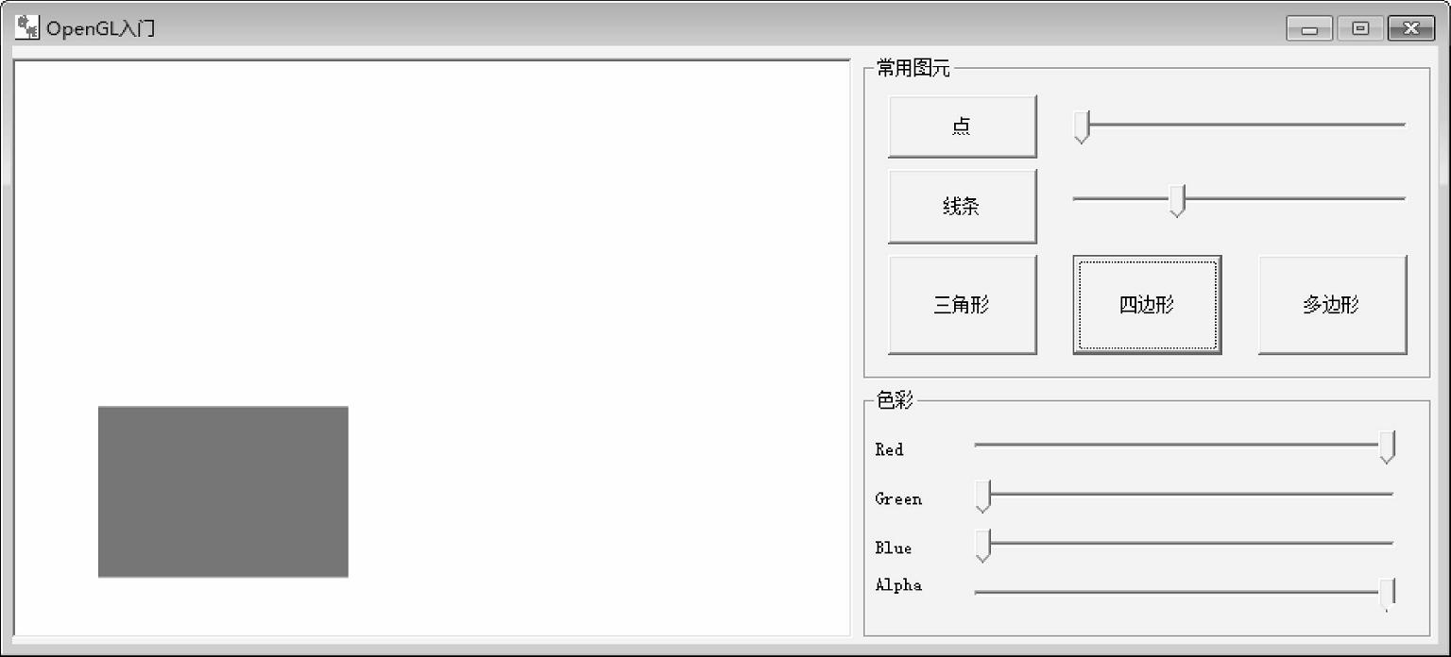Viewport: 1451px width, 657px height.
Task: Click the line width slider thumb
Action: [x=1177, y=201]
